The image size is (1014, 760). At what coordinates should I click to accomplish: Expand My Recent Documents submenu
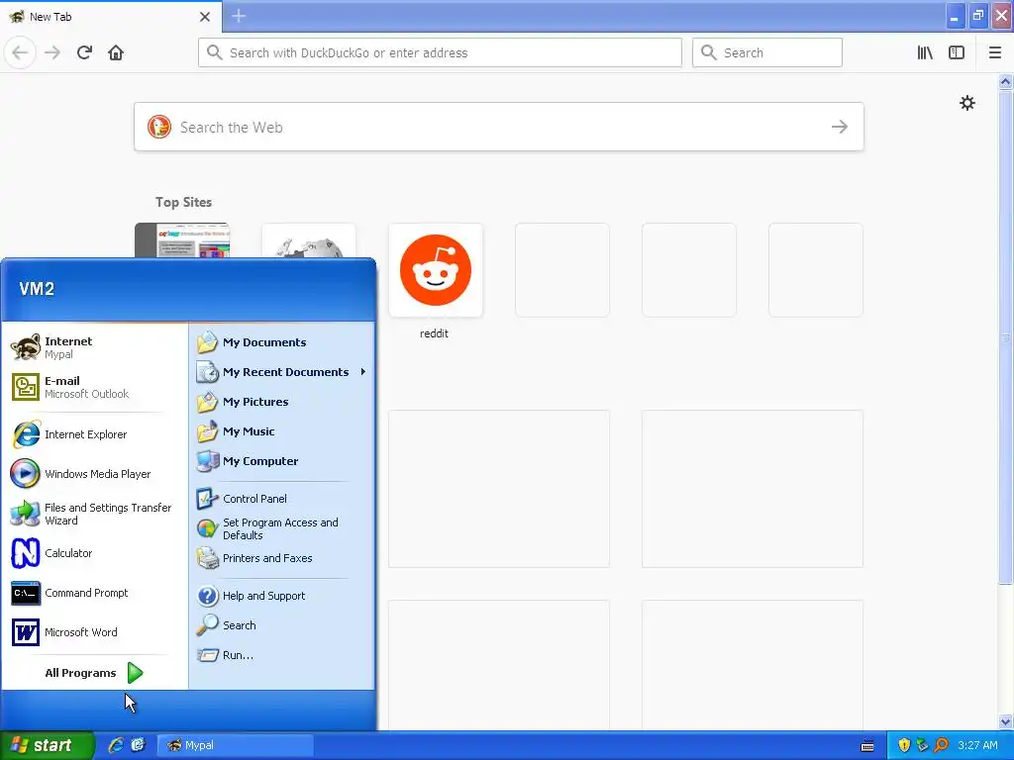pyautogui.click(x=281, y=372)
